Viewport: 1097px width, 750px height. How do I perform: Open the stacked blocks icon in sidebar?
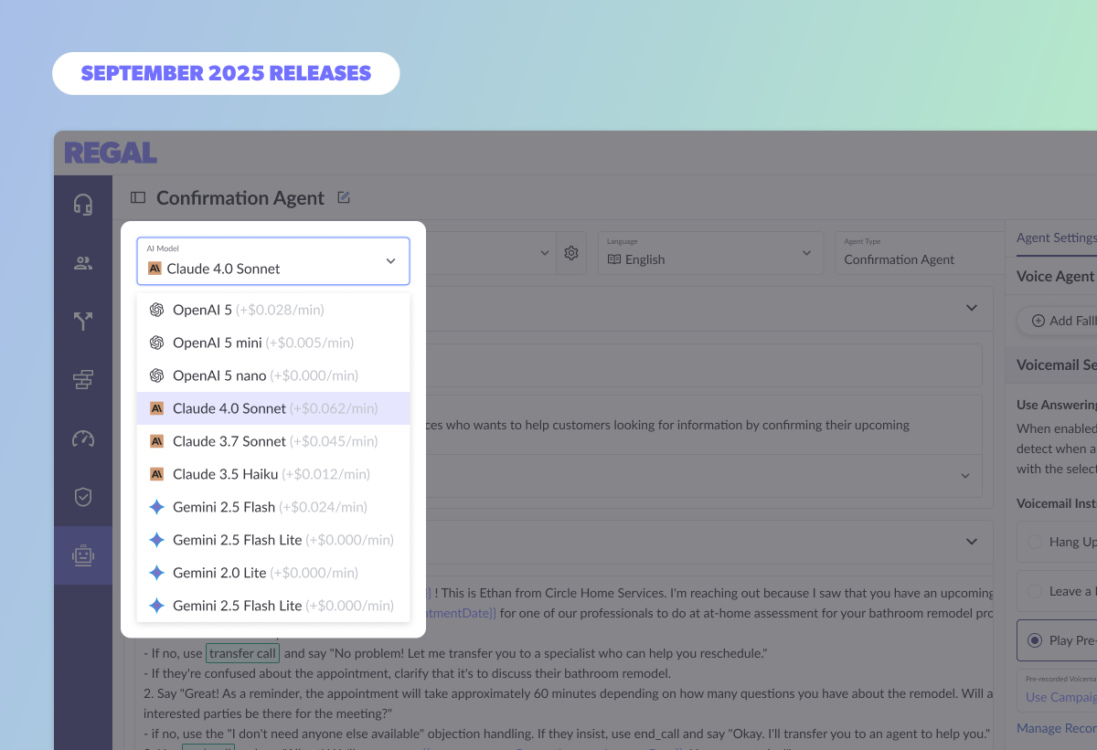(83, 380)
